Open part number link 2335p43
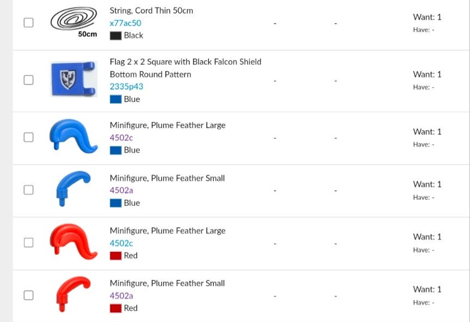This screenshot has width=470, height=322. point(127,86)
